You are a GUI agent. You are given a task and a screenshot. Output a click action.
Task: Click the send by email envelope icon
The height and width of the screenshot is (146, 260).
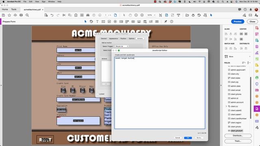250,15
